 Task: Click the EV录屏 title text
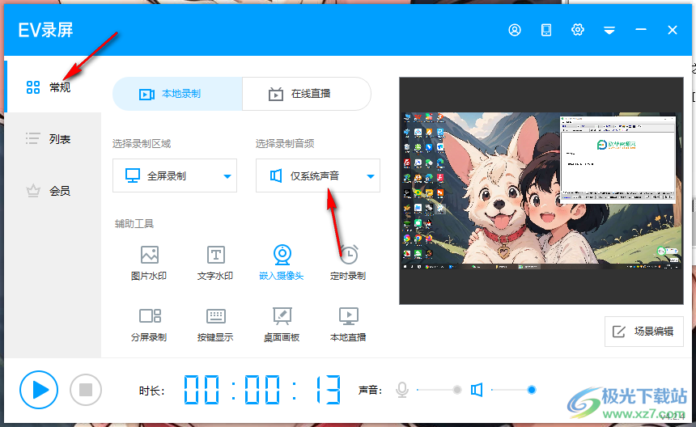click(x=45, y=30)
